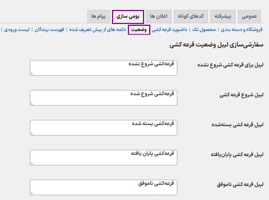Click the resize handle of the قرعه‌کشی ناموفق textarea

(x=32, y=193)
